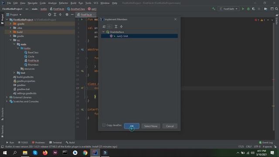Run with coverage icon

click(x=254, y=9)
